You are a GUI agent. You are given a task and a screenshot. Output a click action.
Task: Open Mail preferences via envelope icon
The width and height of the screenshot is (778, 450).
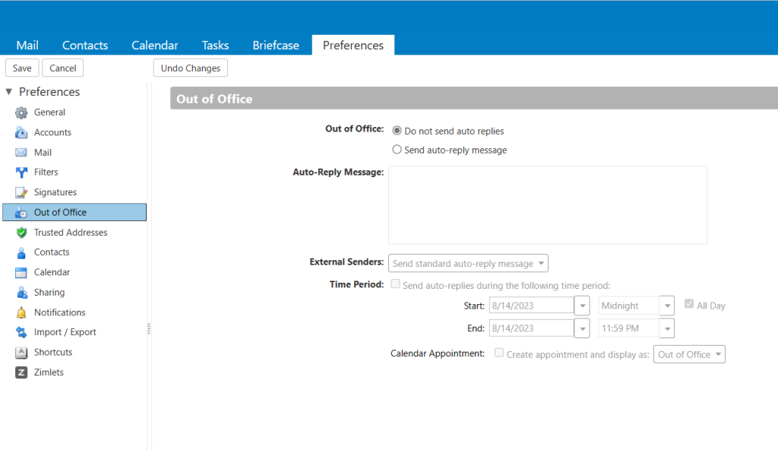click(x=21, y=153)
